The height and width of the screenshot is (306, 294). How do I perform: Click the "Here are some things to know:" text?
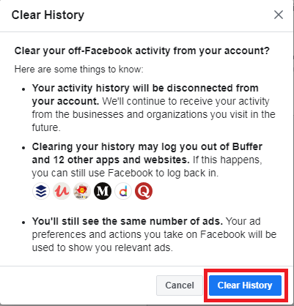[79, 70]
